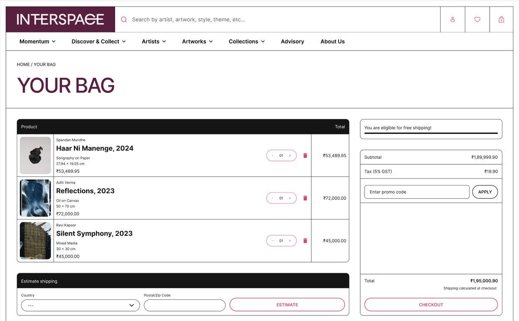This screenshot has height=321, width=519.
Task: Click the Estimate shipping button
Action: click(287, 305)
